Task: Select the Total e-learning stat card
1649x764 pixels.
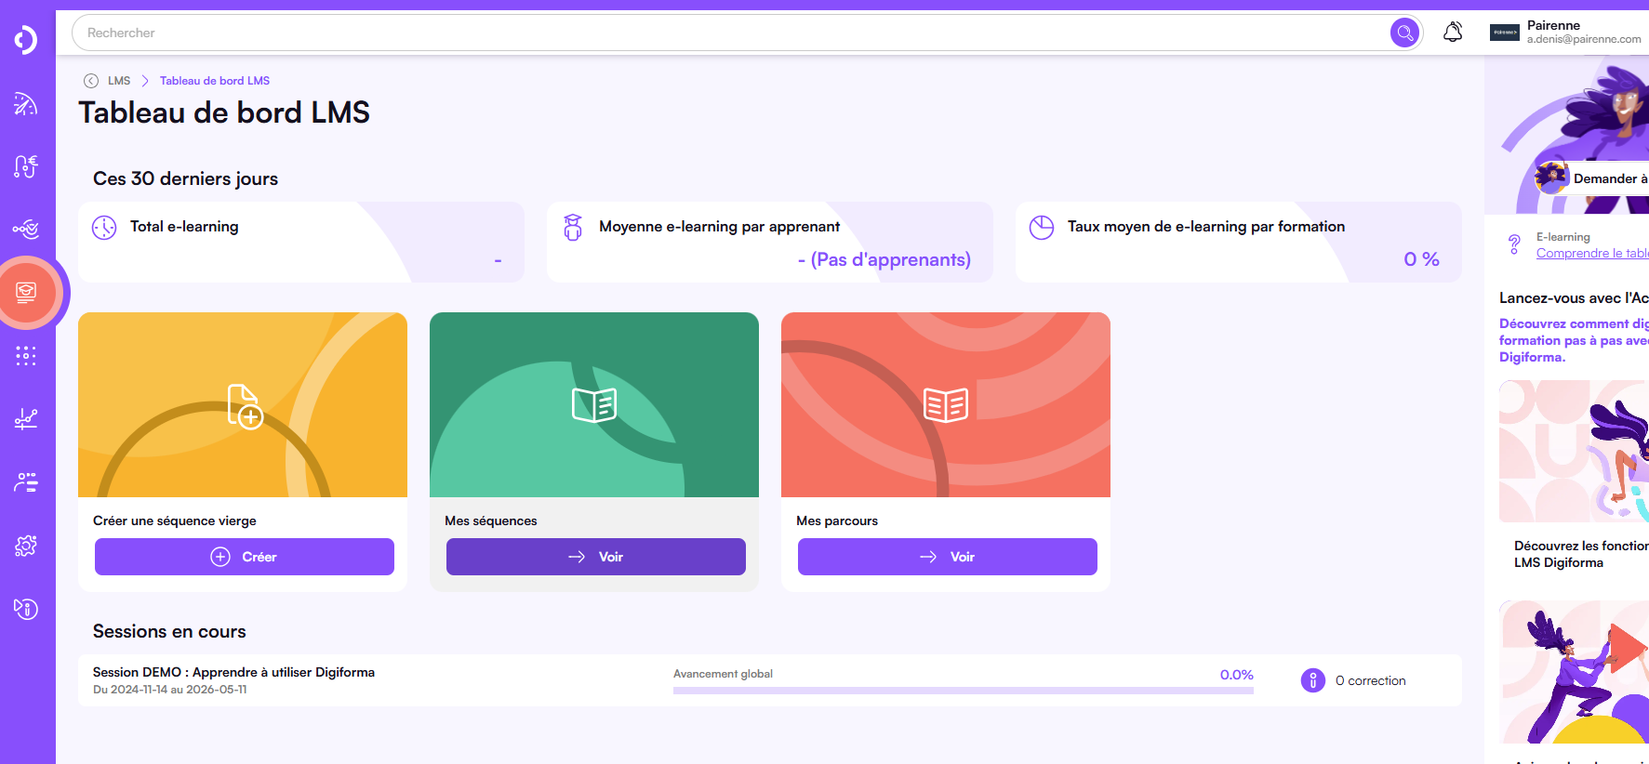Action: click(301, 242)
